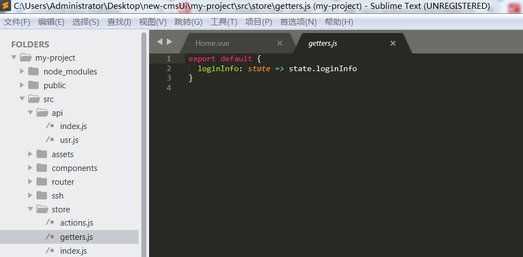Open usr.js in the sidebar
523x257 pixels.
(x=69, y=140)
